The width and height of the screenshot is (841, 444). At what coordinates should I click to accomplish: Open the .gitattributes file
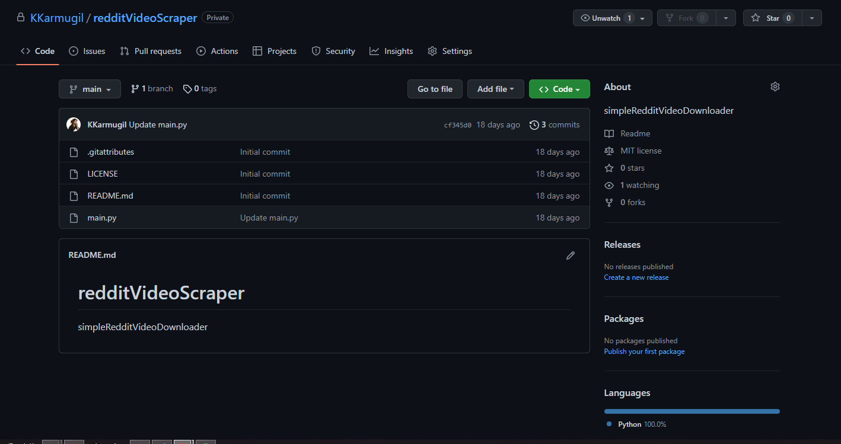tap(111, 152)
